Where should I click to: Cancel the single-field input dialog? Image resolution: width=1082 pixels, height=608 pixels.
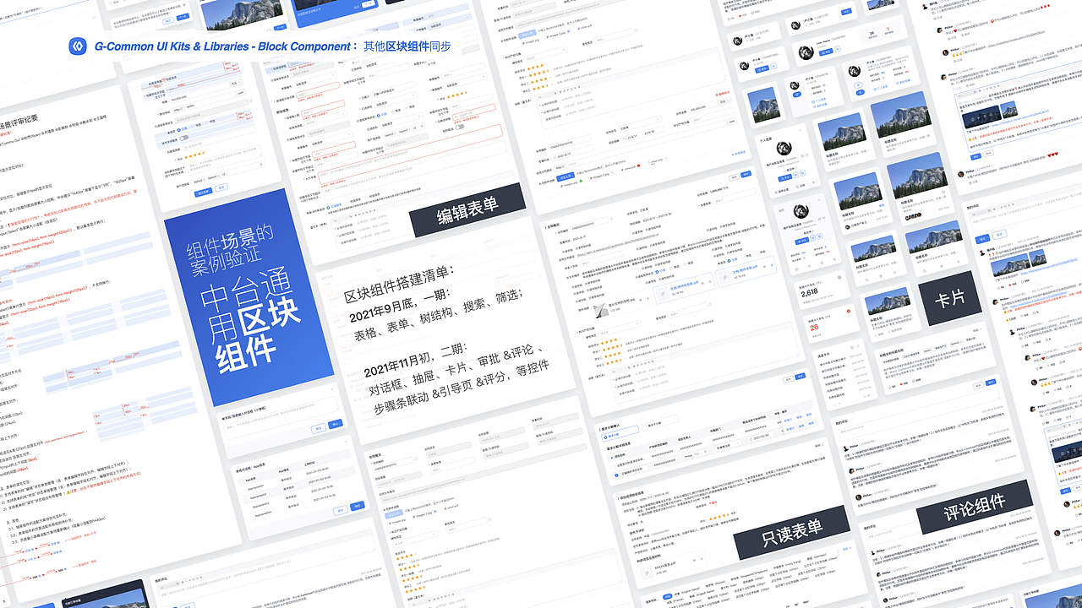[x=318, y=428]
